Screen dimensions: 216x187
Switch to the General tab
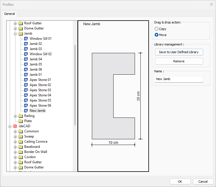point(9,14)
